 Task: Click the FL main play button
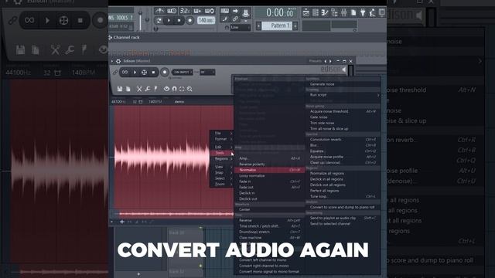coord(169,21)
